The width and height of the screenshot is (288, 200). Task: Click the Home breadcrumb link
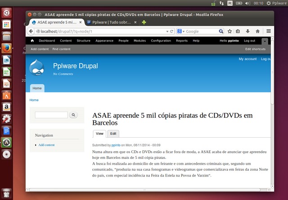34,100
